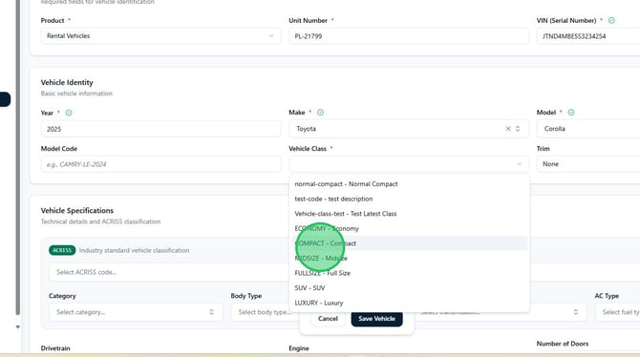
Task: Open the Product dropdown showing Rental Vehicles
Action: point(160,36)
